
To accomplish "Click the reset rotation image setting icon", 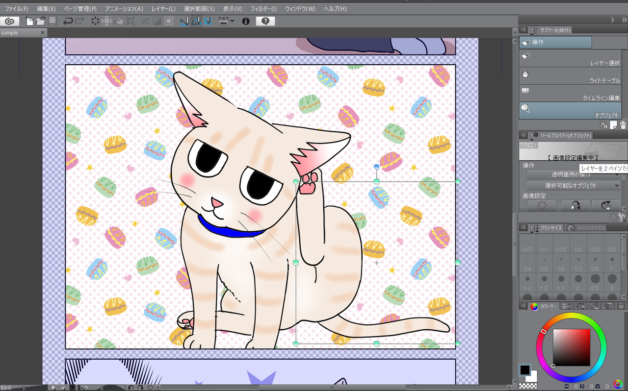I will tap(542, 206).
